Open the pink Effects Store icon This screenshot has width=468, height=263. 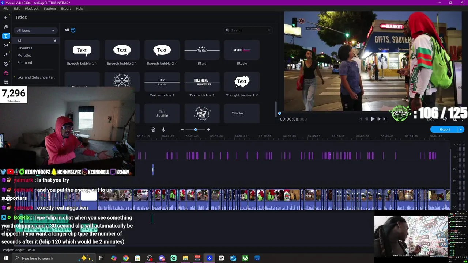click(6, 73)
